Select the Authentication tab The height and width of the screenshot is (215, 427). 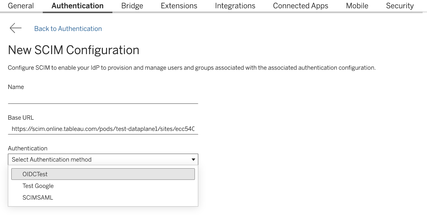[x=77, y=6]
